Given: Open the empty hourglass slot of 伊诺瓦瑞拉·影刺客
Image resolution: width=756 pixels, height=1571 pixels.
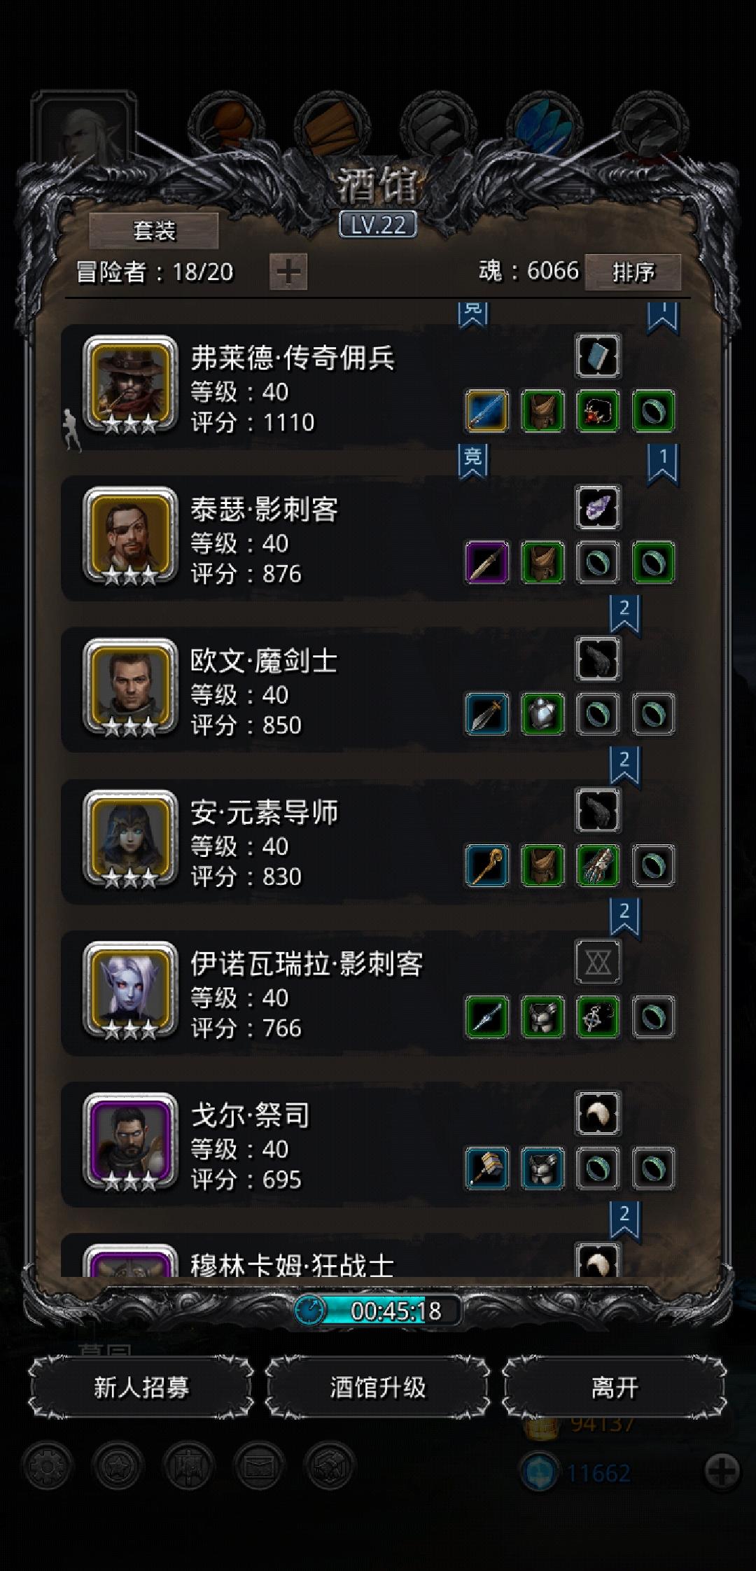Looking at the screenshot, I should (598, 962).
